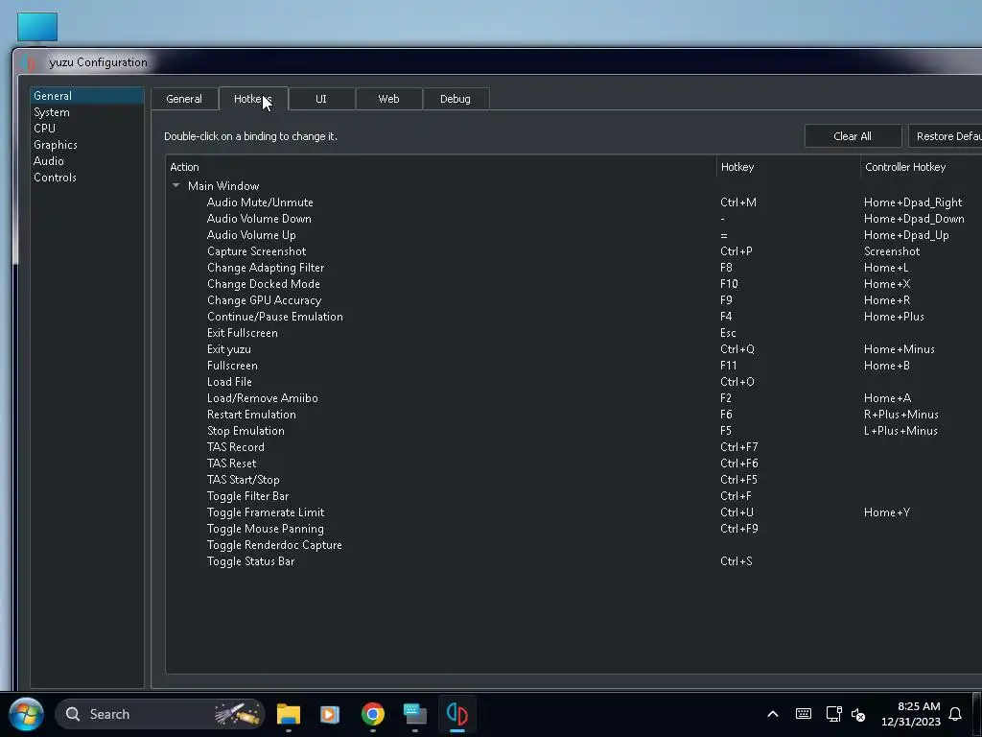
Task: Go to the Web tab
Action: pos(388,99)
